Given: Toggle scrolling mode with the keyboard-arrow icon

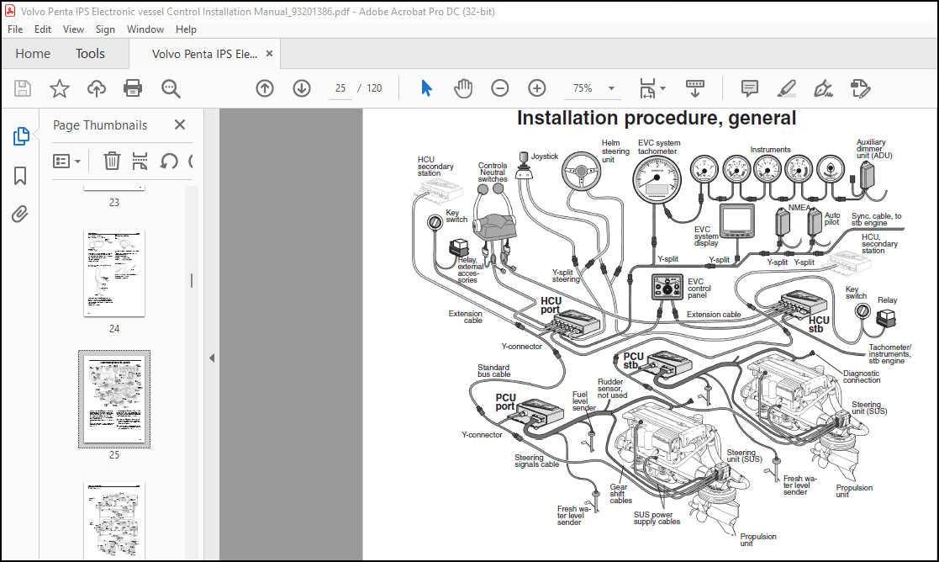Looking at the screenshot, I should tap(694, 88).
